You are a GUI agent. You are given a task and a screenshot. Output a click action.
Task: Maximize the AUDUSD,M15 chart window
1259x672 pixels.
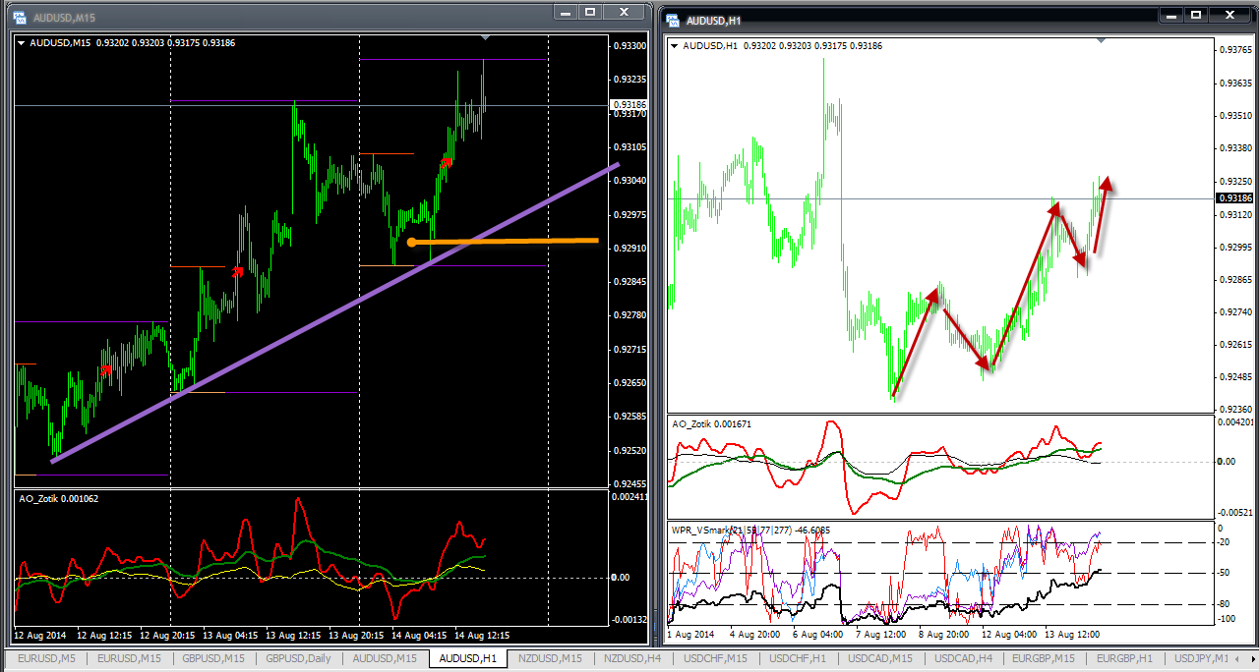[x=590, y=12]
